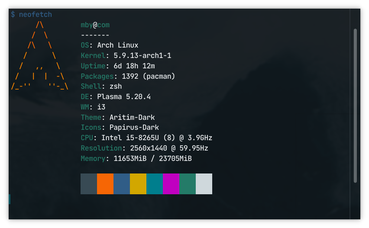Click the Icons: Papirus-Dark line

click(120, 127)
